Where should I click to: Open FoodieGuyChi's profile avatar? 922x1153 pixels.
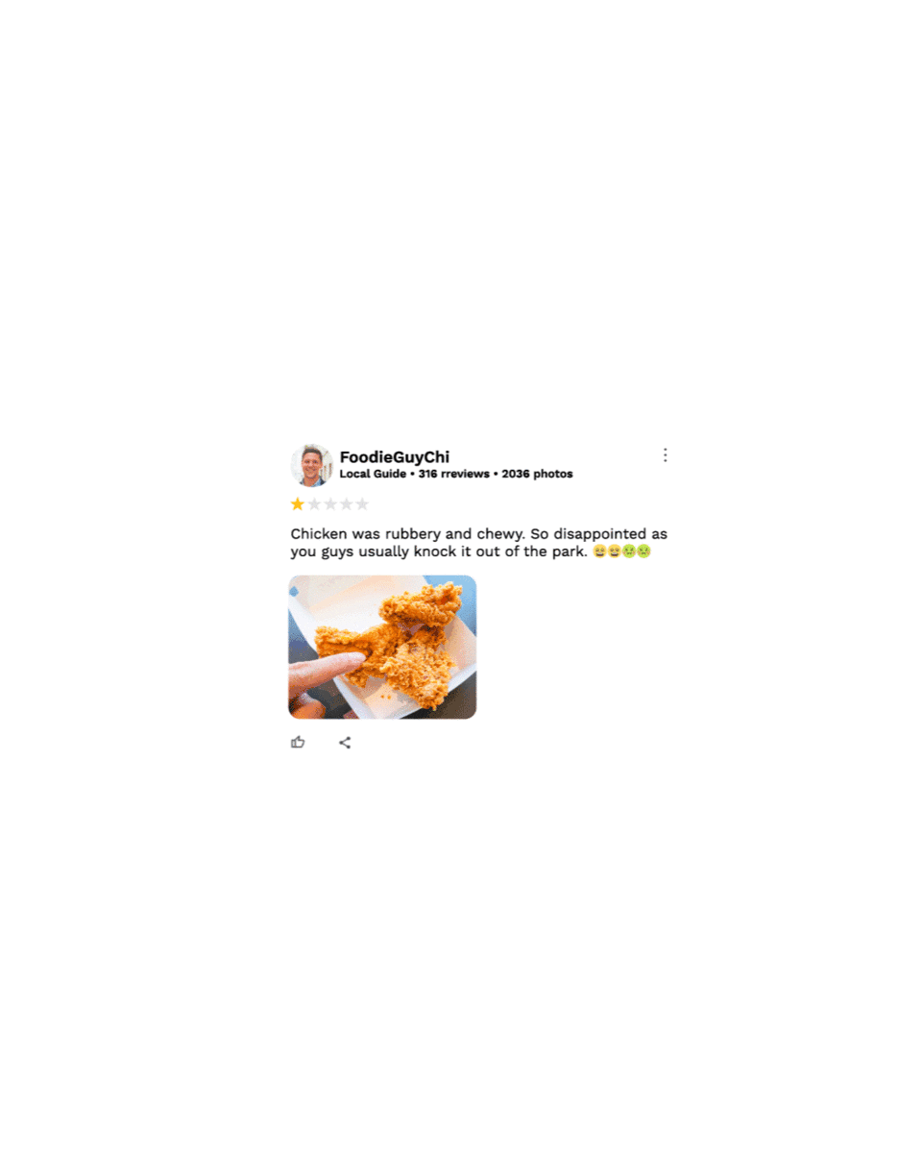[311, 466]
